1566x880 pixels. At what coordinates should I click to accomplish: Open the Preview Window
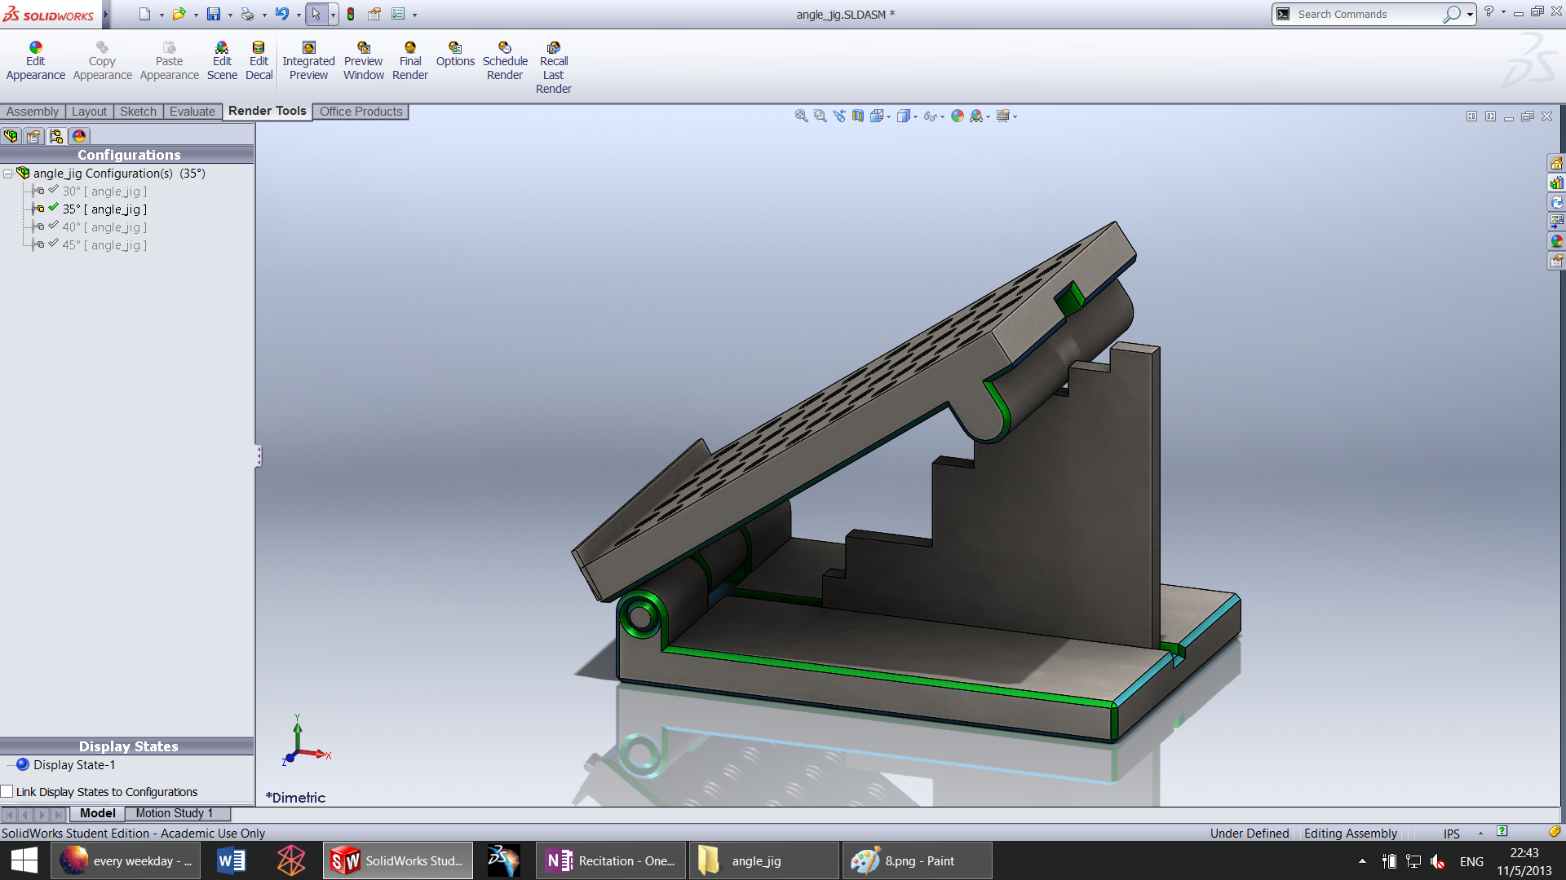[x=363, y=61]
